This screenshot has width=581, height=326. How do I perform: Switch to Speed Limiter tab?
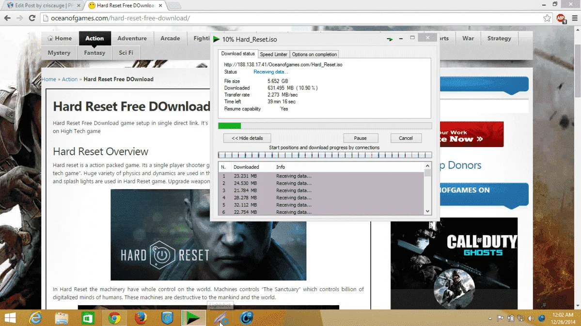coord(273,54)
